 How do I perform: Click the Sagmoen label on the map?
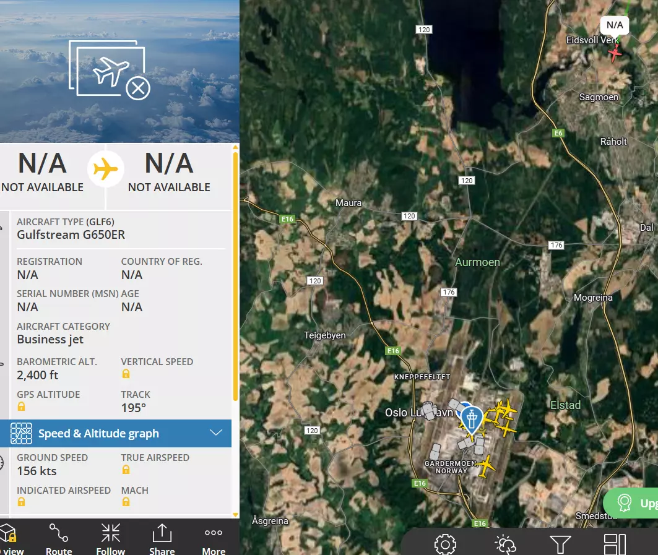(x=599, y=97)
